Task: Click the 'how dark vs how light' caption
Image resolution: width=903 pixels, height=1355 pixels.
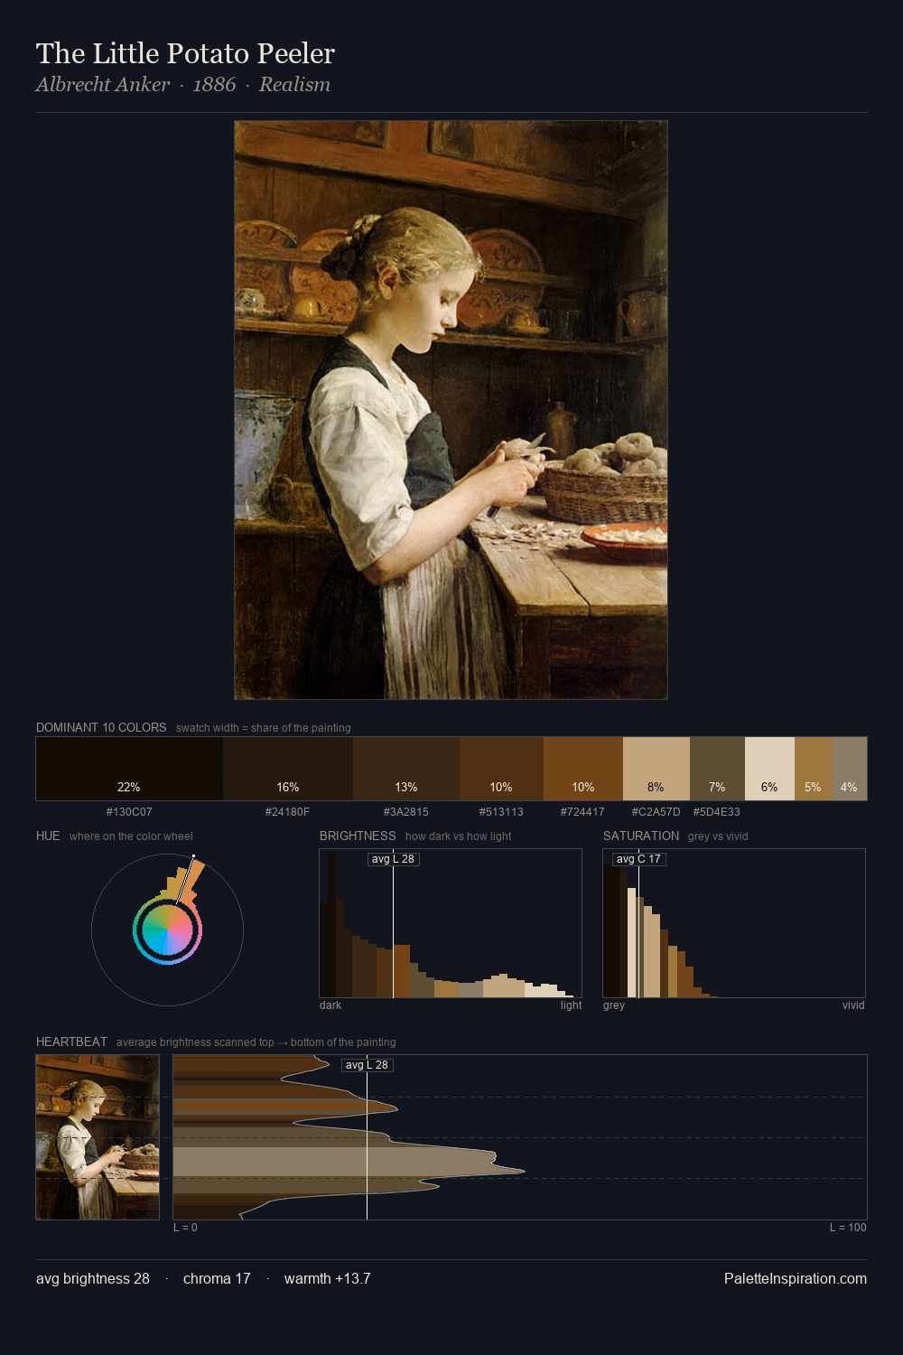Action: (x=458, y=836)
